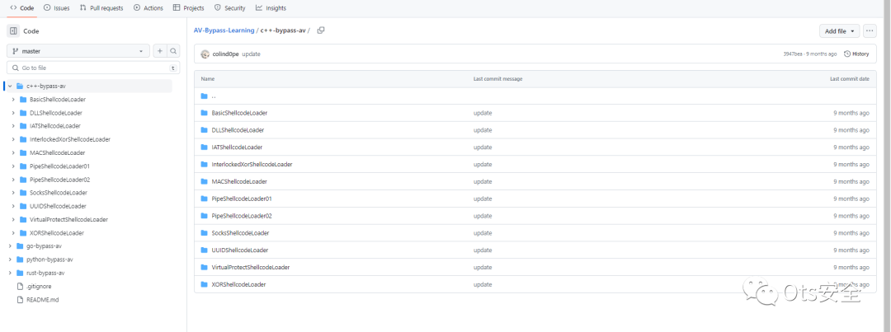
Task: Click the search magnifier icon in sidebar
Action: [x=173, y=51]
